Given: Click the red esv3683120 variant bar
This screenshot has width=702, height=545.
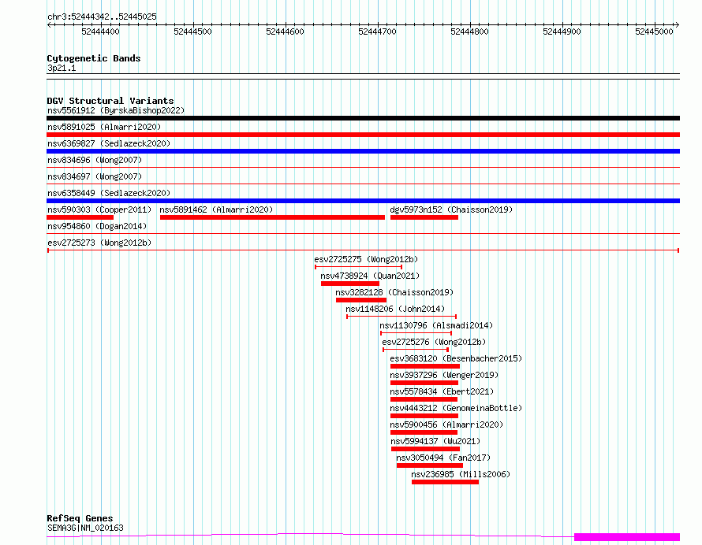Looking at the screenshot, I should click(x=425, y=366).
